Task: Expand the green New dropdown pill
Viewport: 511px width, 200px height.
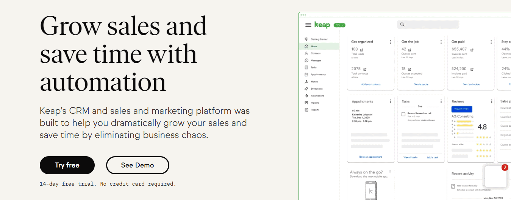Action: [339, 25]
